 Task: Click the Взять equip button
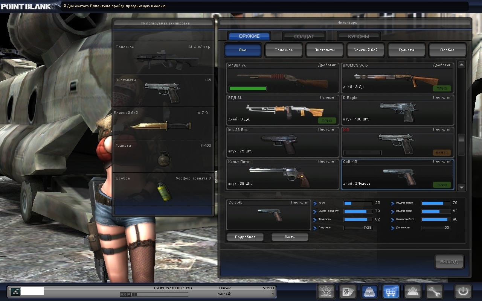(x=290, y=237)
